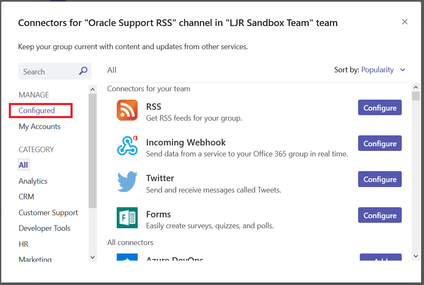Click 'Get RSS feeds for your group.' description
The image size is (424, 285).
pos(194,118)
